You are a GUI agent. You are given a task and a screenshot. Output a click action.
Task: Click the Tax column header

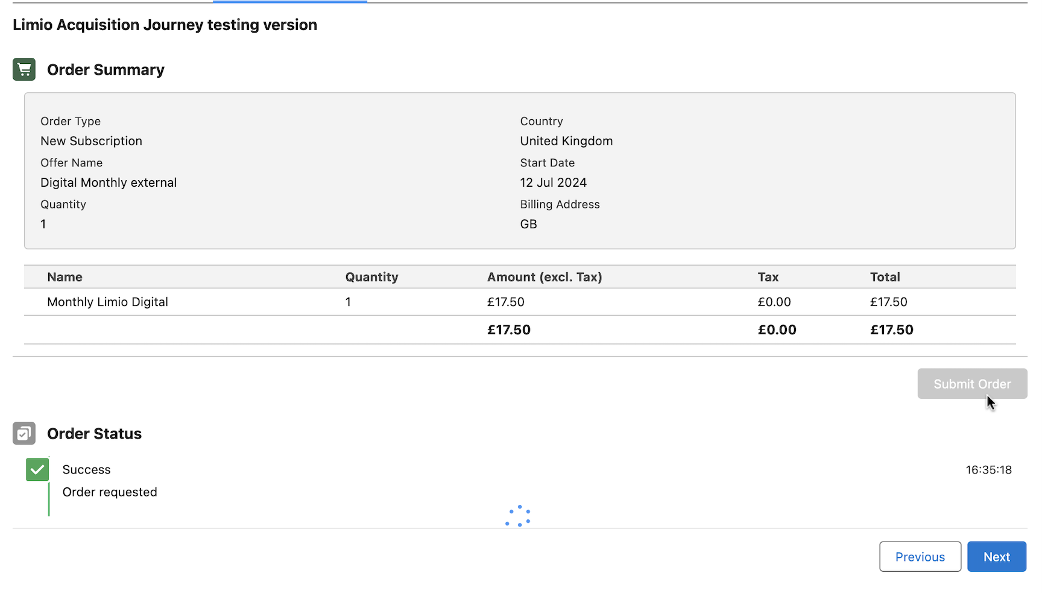768,277
